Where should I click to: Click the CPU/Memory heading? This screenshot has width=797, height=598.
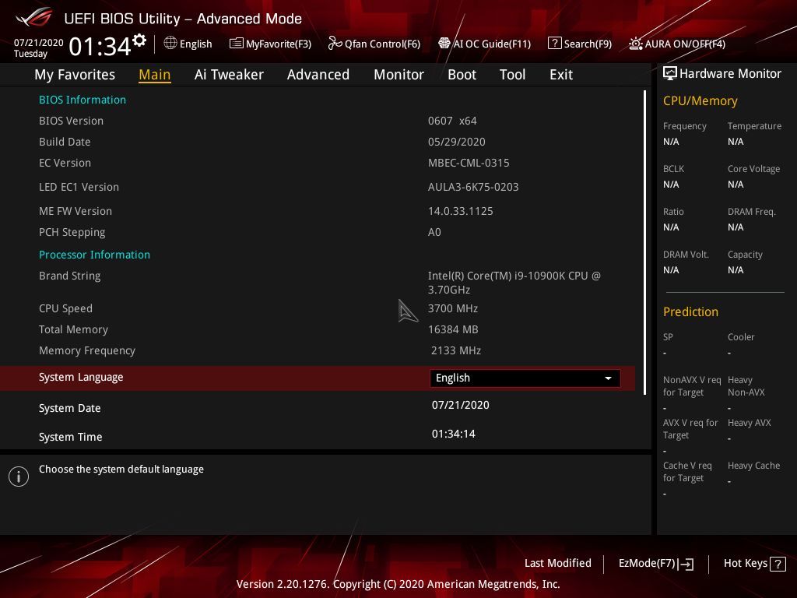pyautogui.click(x=700, y=101)
